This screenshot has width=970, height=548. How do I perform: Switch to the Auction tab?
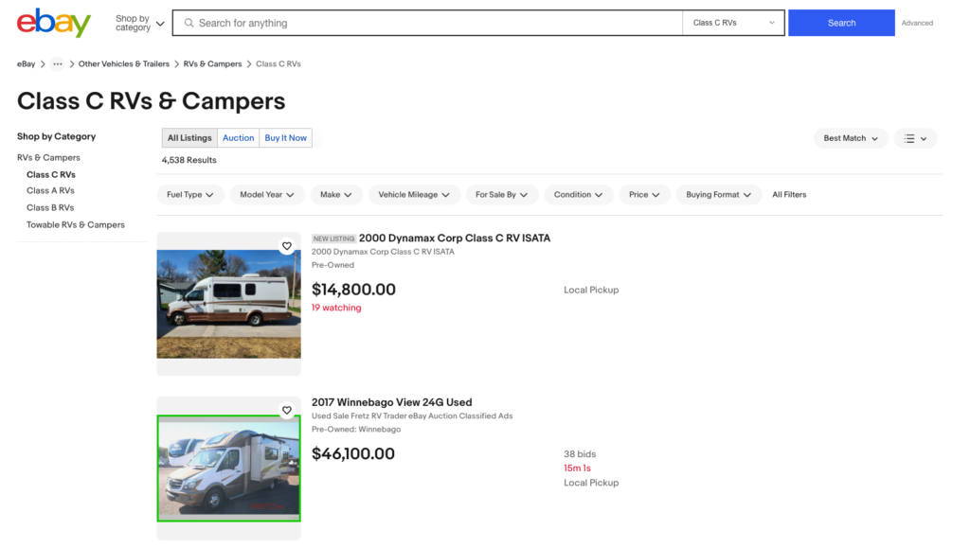[238, 138]
